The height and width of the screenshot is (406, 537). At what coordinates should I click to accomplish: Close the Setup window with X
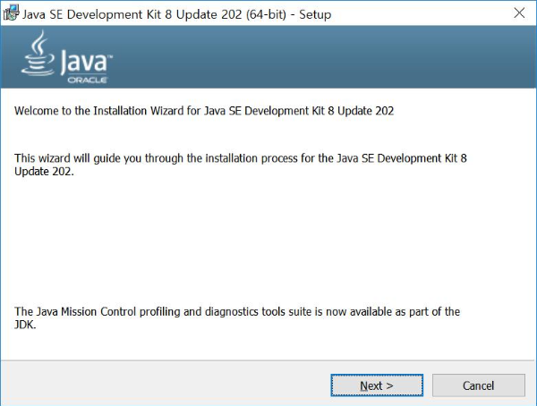pos(519,13)
